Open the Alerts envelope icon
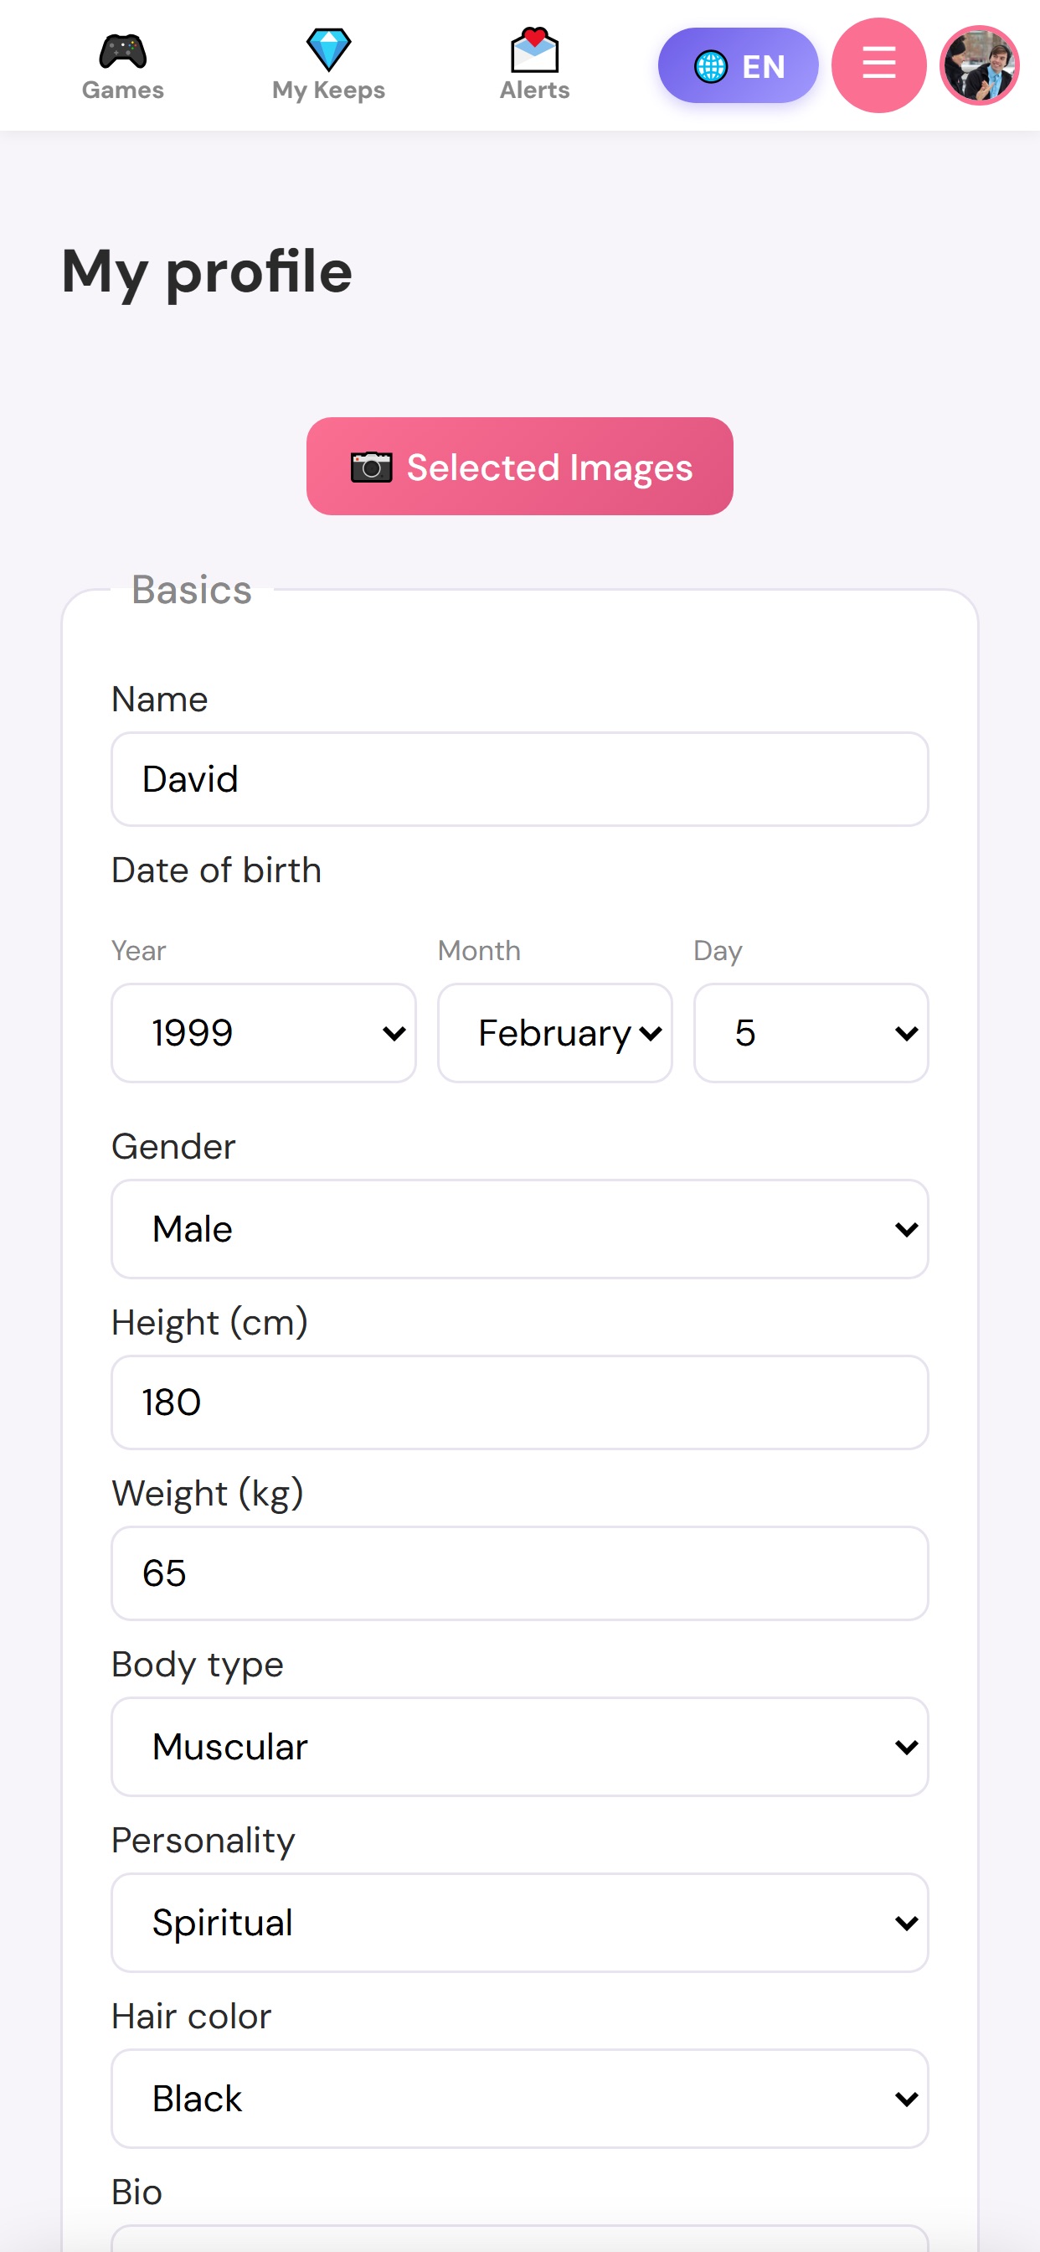Viewport: 1040px width, 2252px height. [534, 49]
